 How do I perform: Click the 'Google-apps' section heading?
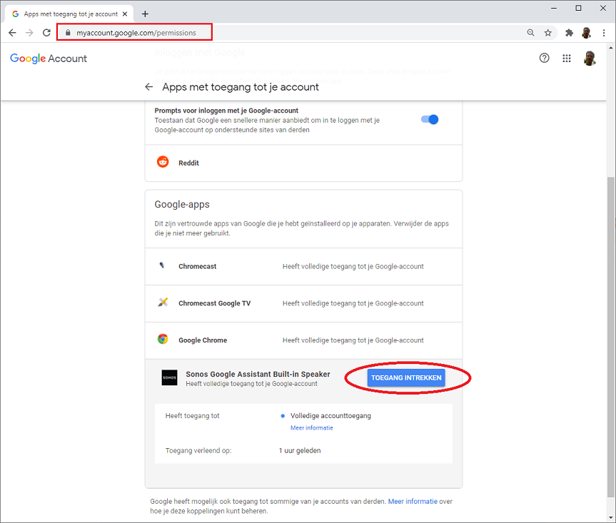click(x=182, y=205)
